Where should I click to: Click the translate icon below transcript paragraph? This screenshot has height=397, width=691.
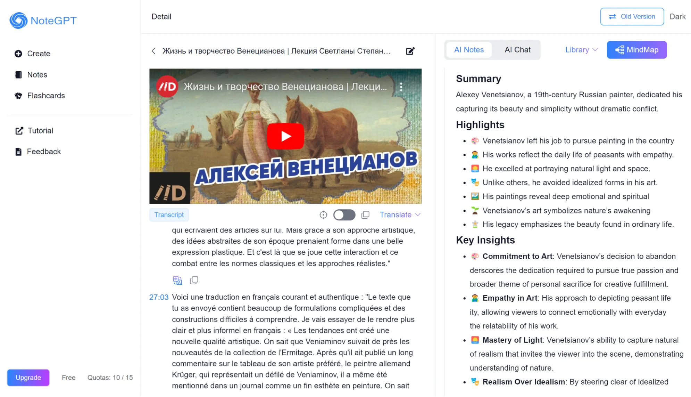click(177, 280)
